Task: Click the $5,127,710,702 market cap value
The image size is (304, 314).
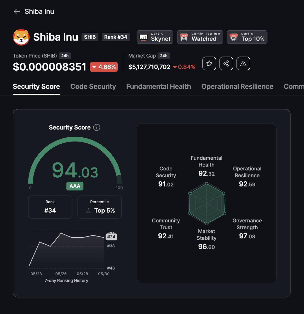Action: click(x=149, y=67)
